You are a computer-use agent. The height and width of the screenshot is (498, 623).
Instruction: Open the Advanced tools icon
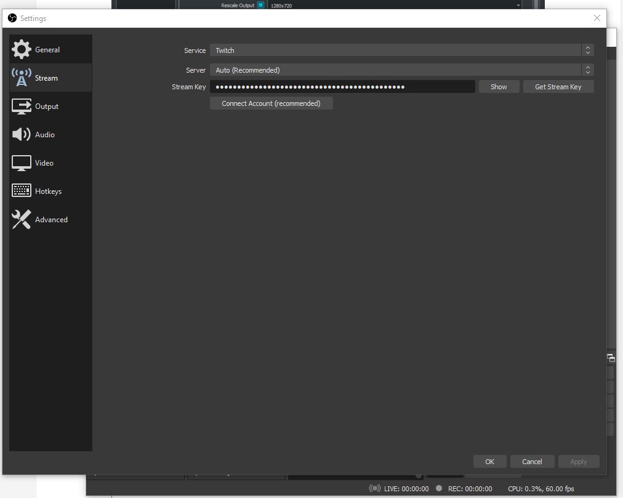coord(22,219)
